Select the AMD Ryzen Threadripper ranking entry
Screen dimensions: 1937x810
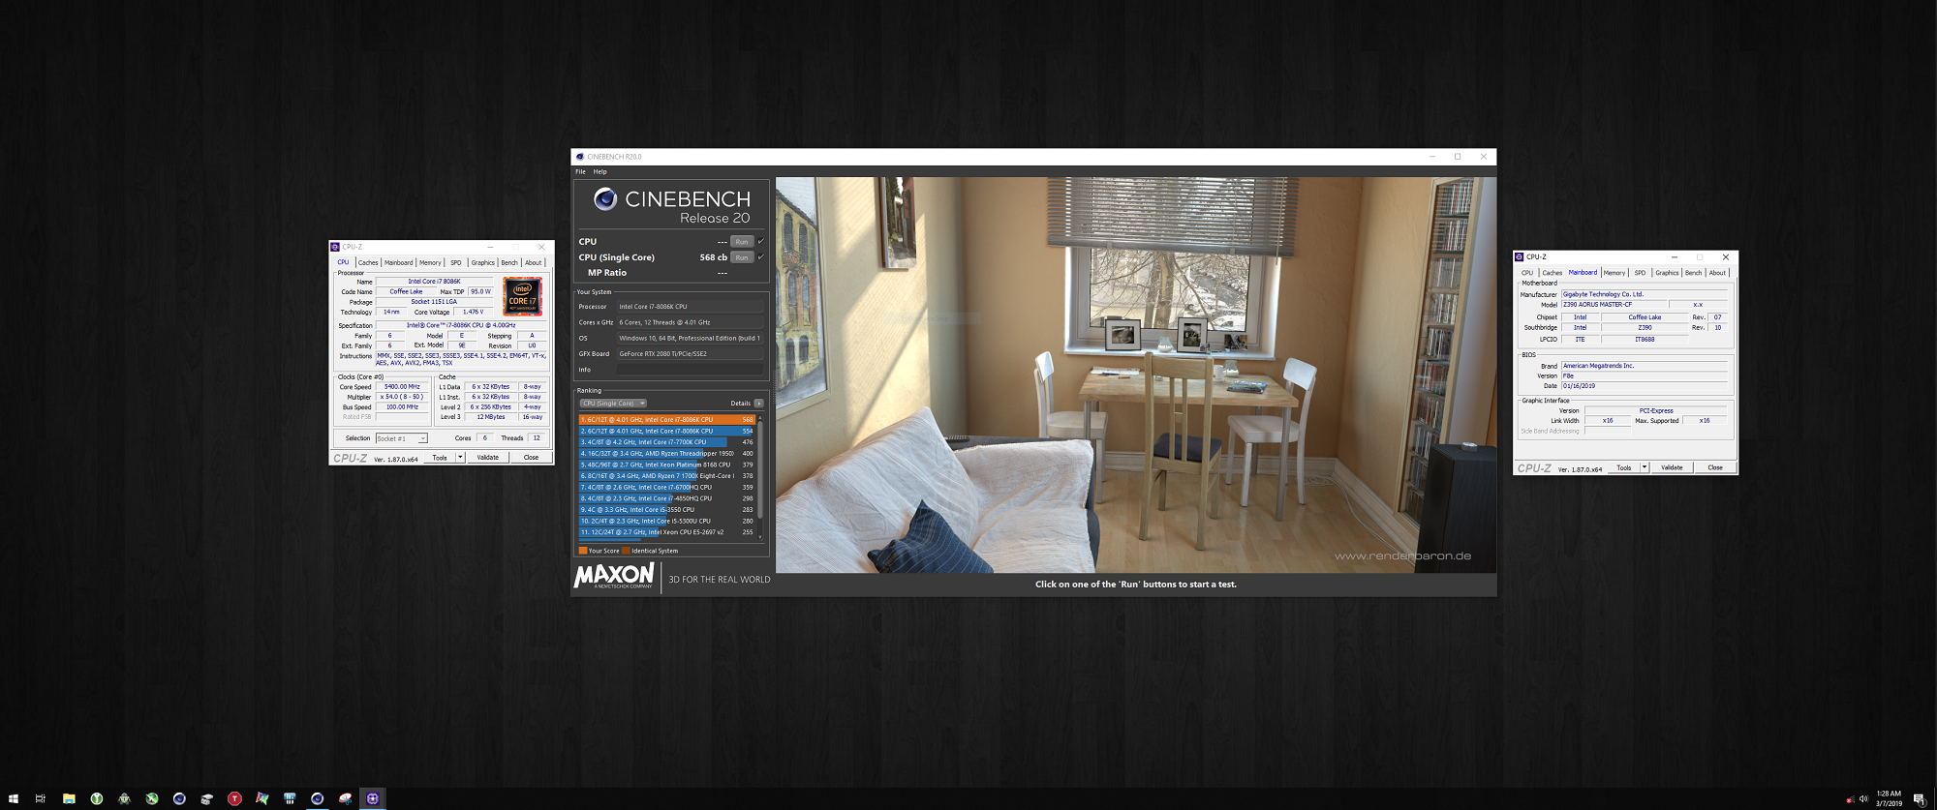666,454
